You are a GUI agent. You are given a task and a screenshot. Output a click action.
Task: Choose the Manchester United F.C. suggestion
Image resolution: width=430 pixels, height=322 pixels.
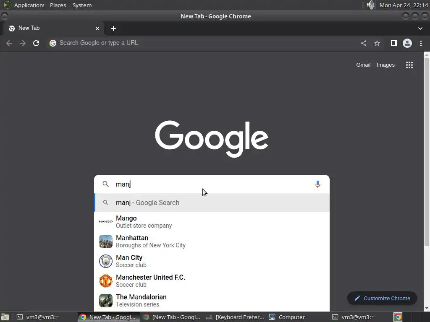pos(212,281)
